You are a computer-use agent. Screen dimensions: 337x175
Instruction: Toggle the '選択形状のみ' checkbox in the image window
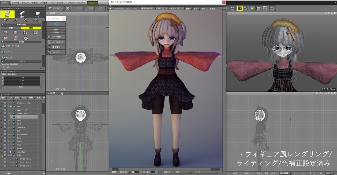point(140,9)
